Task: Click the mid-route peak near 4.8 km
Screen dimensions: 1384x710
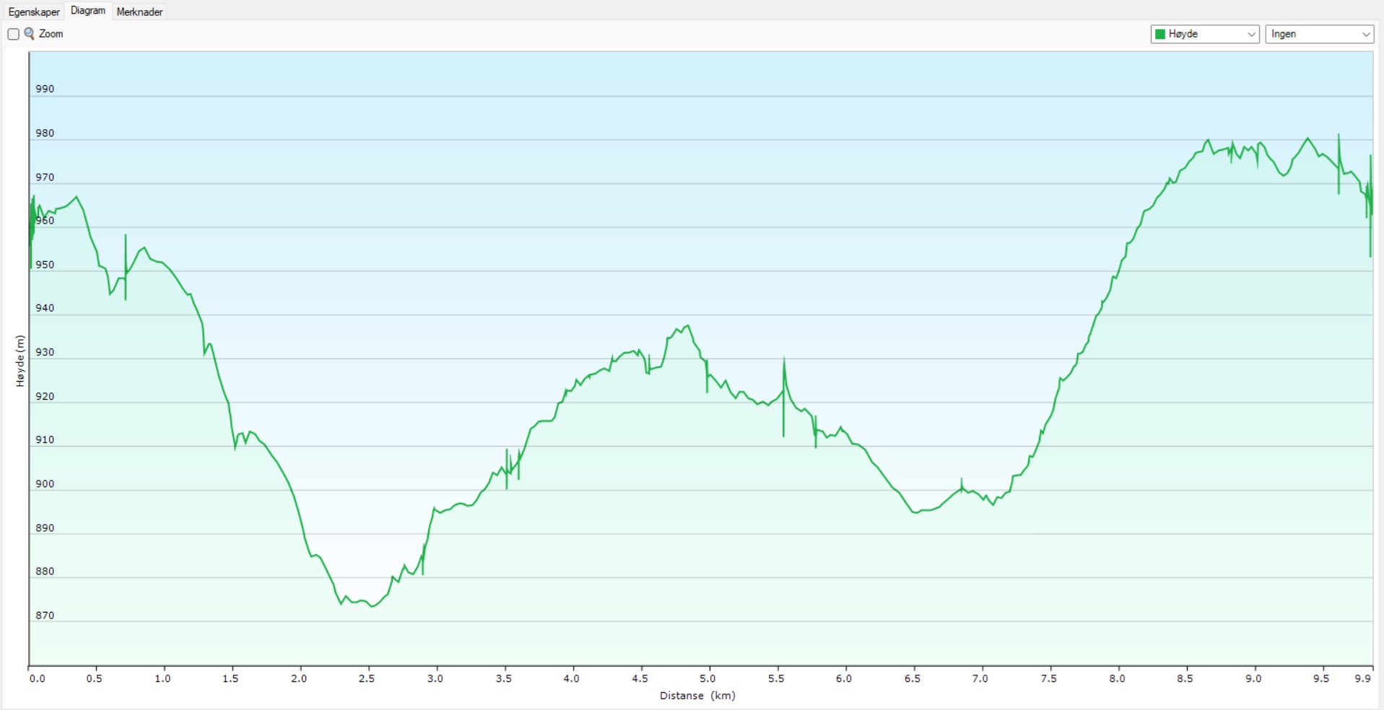Action: [x=687, y=326]
